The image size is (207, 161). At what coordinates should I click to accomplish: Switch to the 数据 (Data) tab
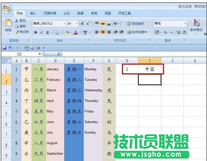[x=80, y=13]
